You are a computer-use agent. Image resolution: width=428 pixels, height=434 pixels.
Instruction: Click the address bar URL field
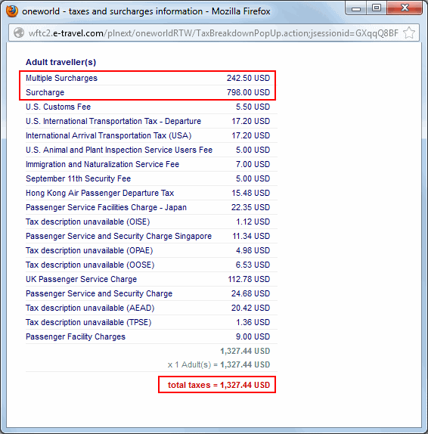coord(213,33)
